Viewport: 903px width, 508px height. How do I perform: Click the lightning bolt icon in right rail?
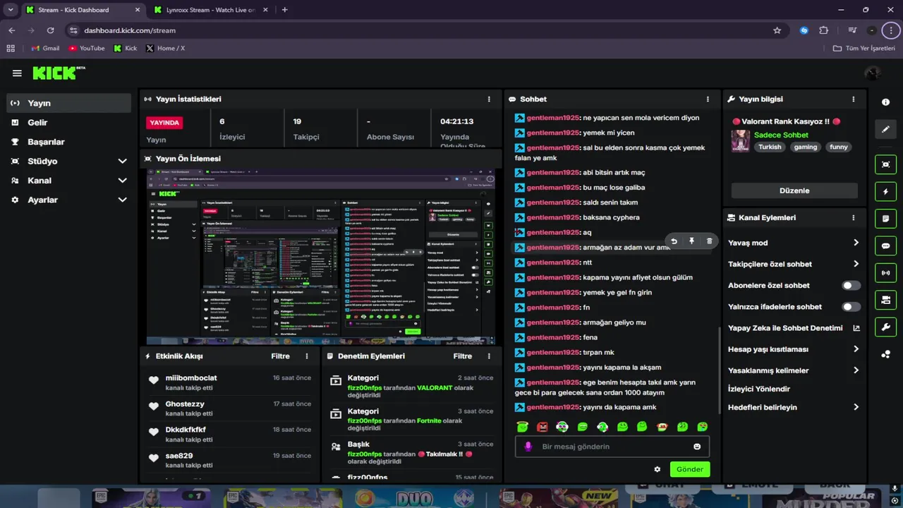[x=885, y=192]
